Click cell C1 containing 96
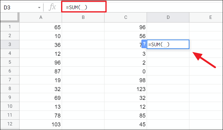This screenshot has width=223, height=130. (x=126, y=27)
